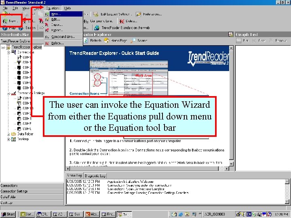This screenshot has height=218, width=291.
Task: Click the Data Folder button in the Shortcuts bar
Action: click(x=32, y=197)
